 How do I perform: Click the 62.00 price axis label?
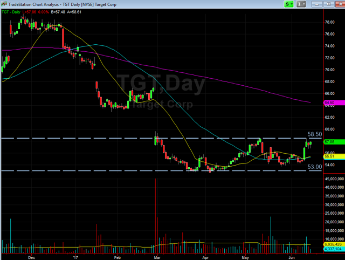click(329, 117)
